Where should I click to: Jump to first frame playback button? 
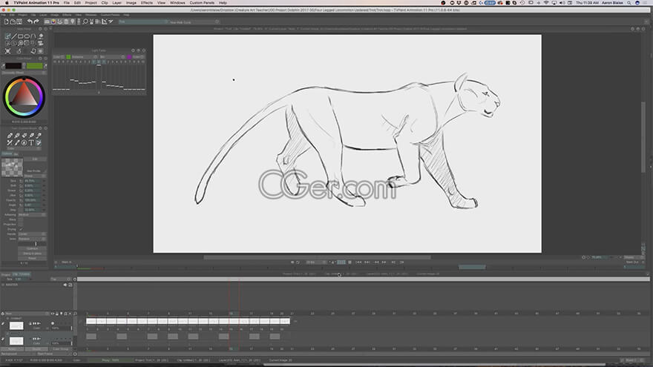(358, 262)
